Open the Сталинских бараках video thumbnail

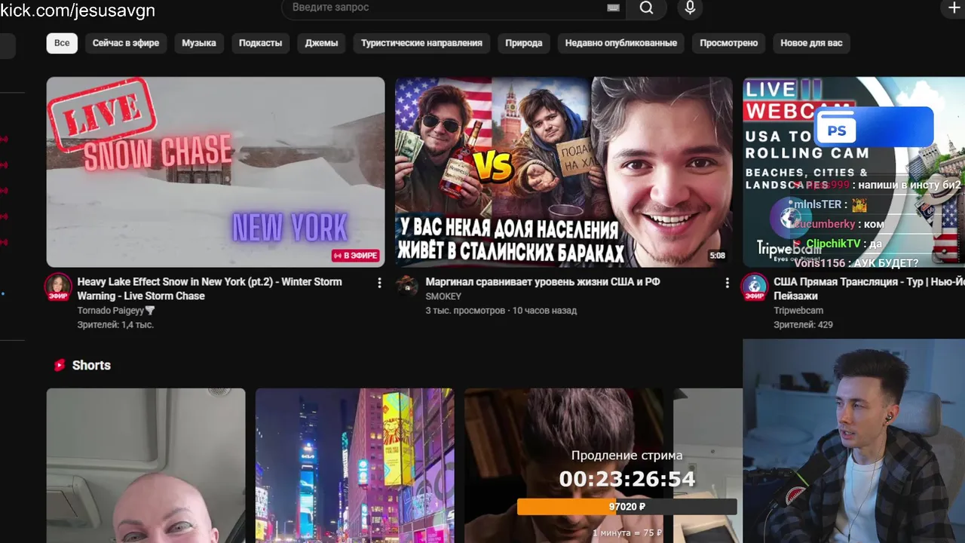[564, 172]
